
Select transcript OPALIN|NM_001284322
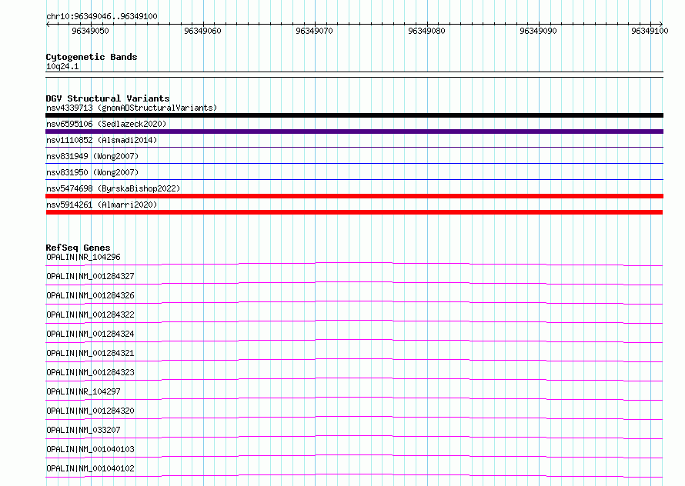pos(90,315)
